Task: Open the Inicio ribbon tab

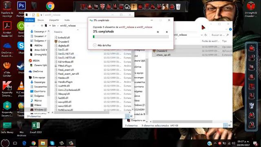Action: click(x=41, y=20)
